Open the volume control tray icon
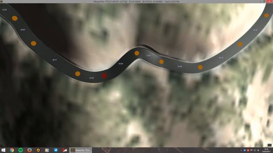The width and height of the screenshot is (273, 153). [258, 150]
